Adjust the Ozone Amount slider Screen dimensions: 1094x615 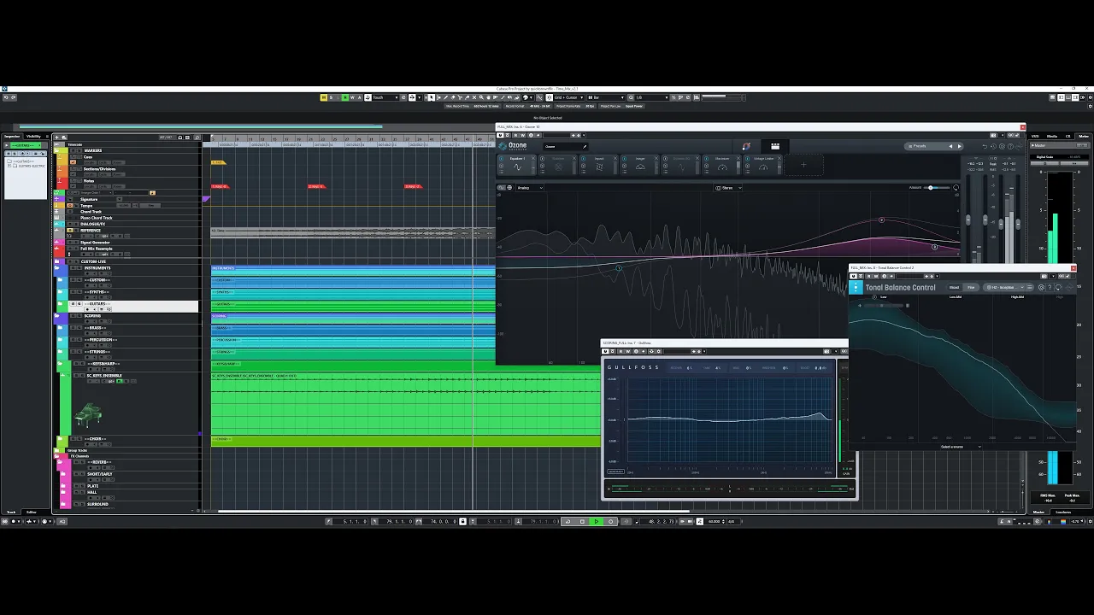click(937, 187)
